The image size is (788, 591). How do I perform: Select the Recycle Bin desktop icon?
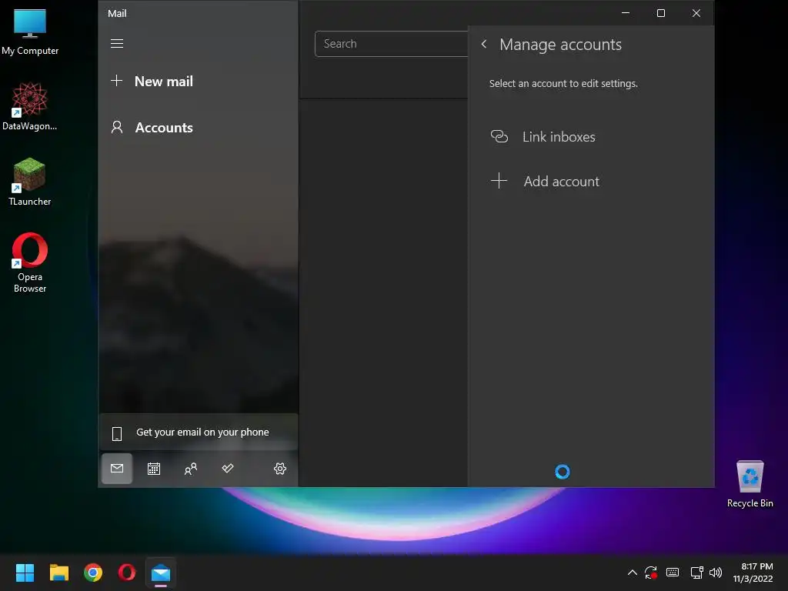(750, 485)
